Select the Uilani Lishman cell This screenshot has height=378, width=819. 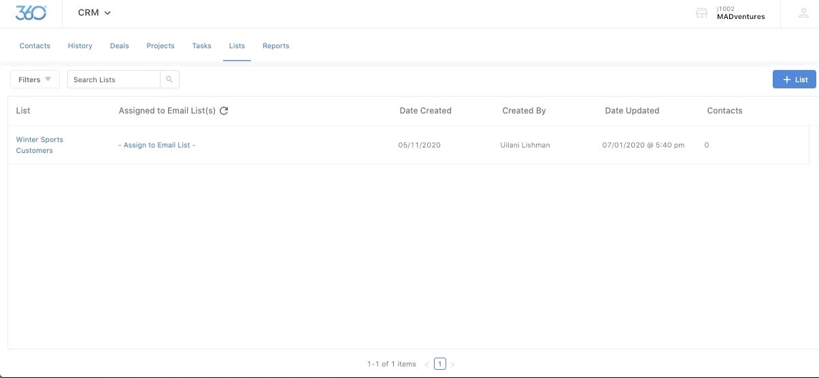pos(525,145)
